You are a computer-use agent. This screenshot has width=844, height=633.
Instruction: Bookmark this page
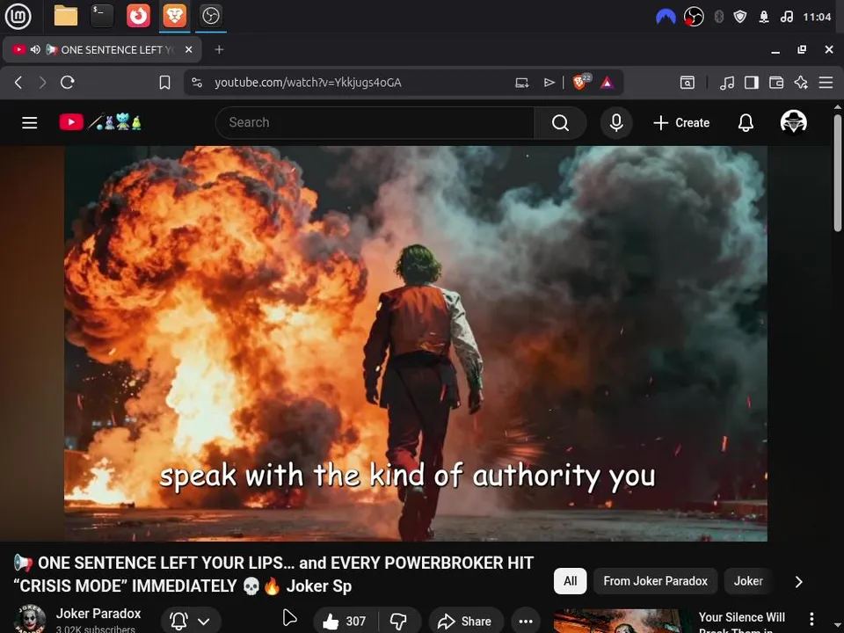click(164, 83)
